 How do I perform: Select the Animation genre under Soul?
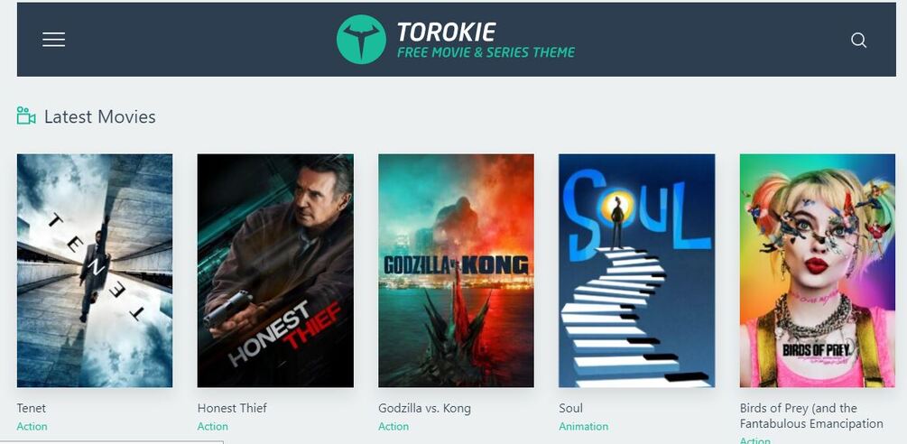click(584, 427)
